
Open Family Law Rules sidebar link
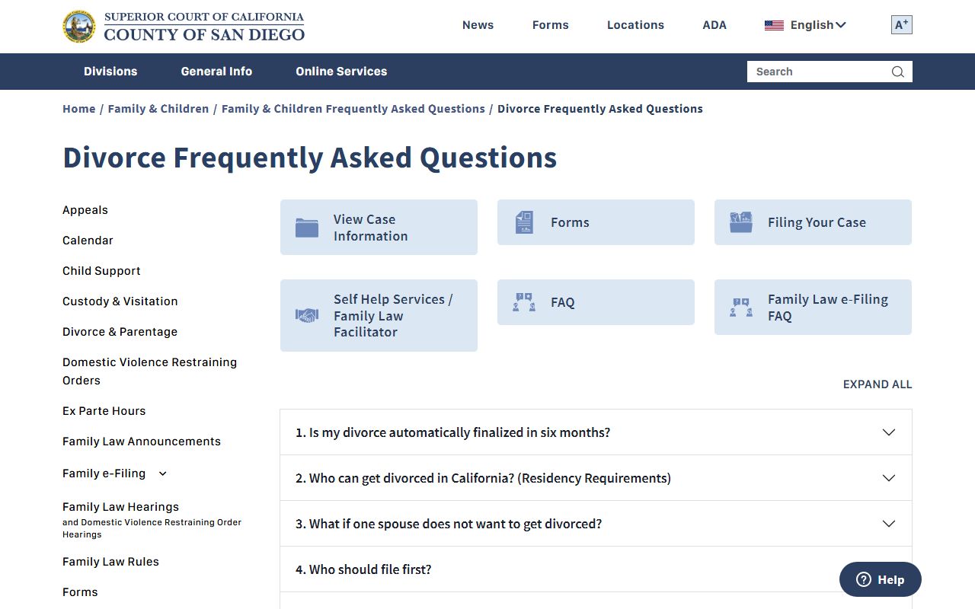point(110,562)
